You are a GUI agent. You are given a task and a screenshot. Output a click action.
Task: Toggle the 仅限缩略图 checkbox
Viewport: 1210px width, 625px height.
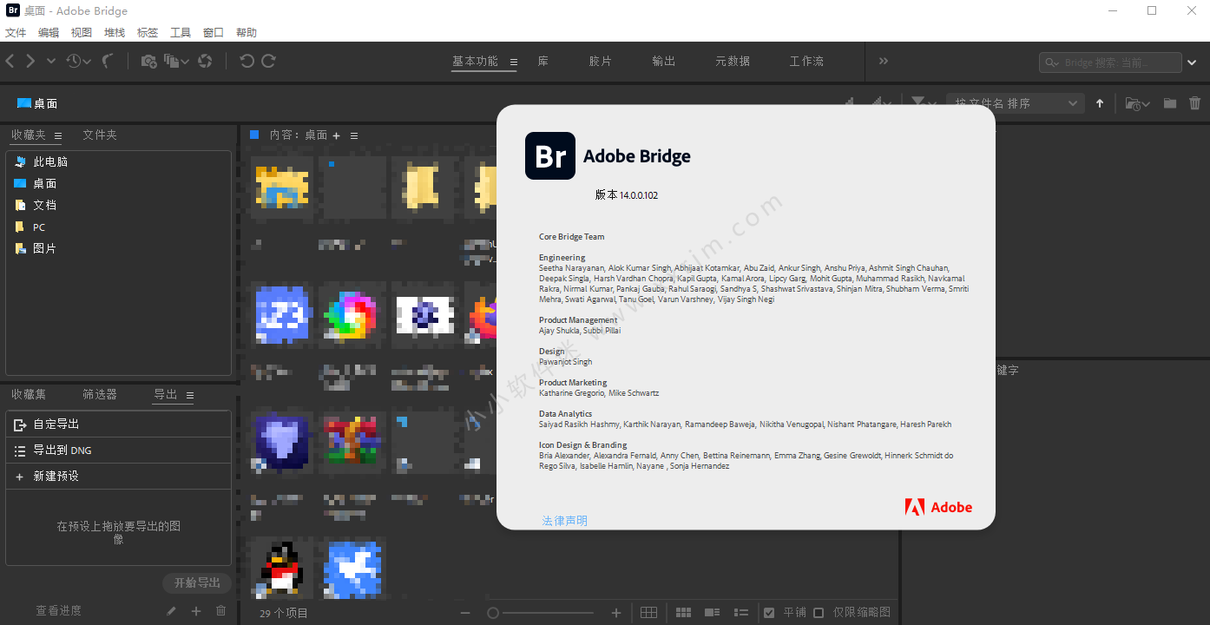pos(819,613)
